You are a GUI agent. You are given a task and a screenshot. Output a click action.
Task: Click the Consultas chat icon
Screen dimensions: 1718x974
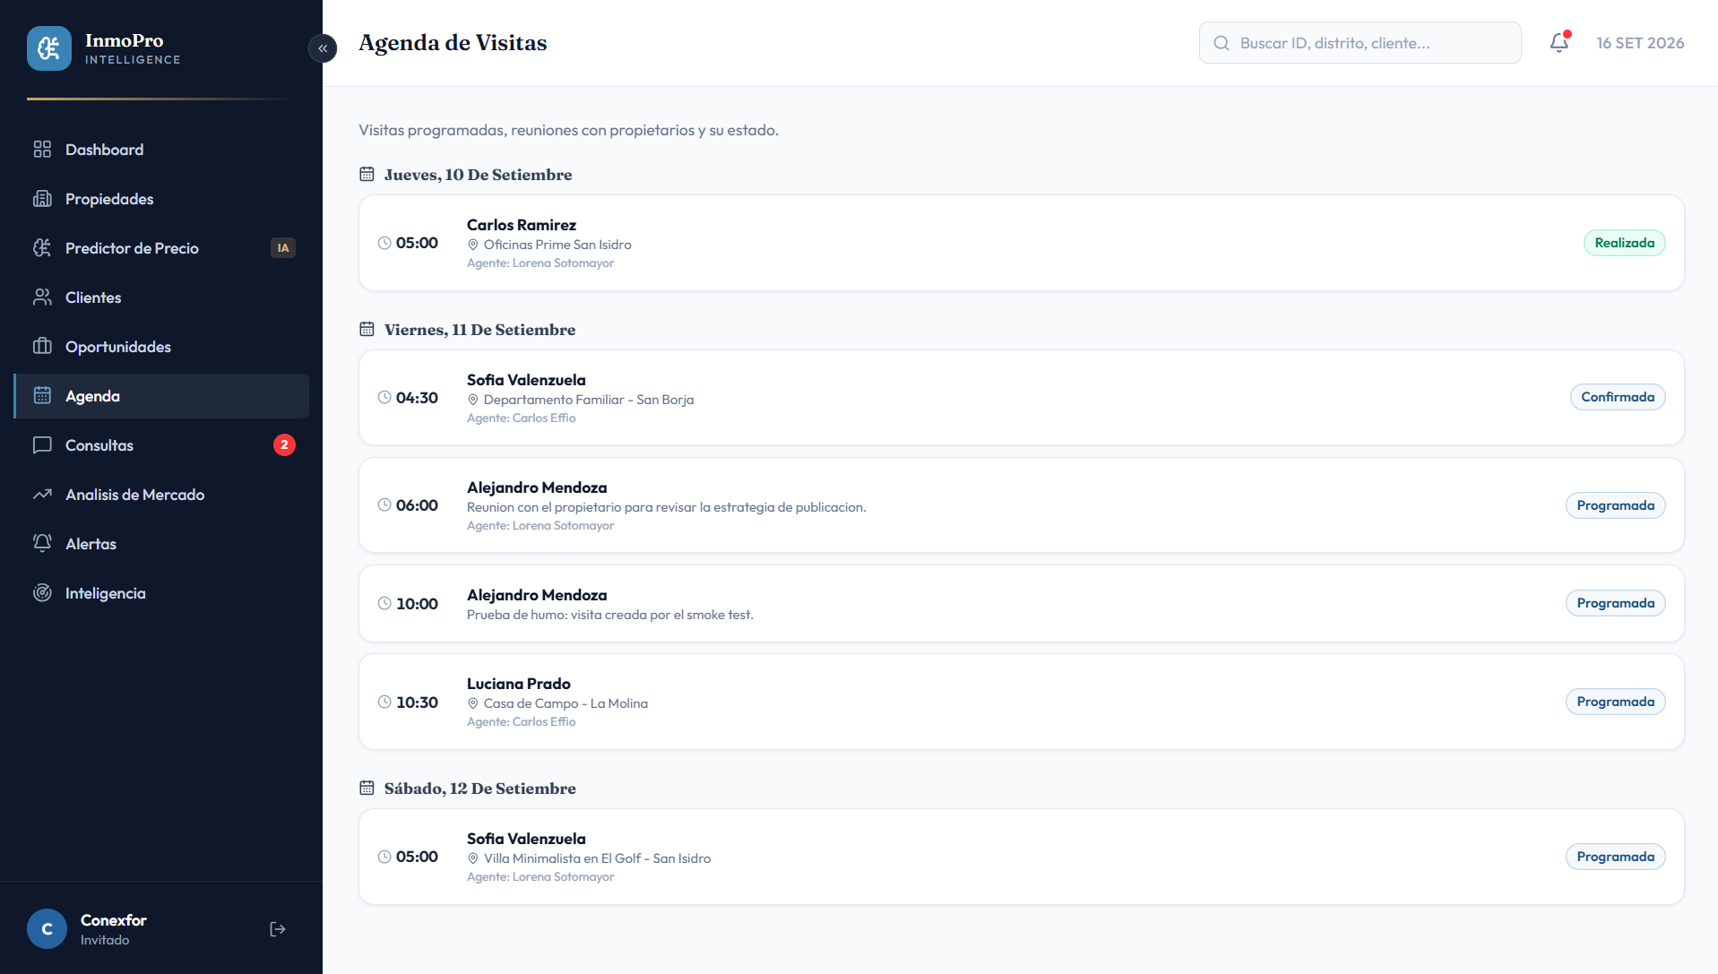pyautogui.click(x=42, y=445)
